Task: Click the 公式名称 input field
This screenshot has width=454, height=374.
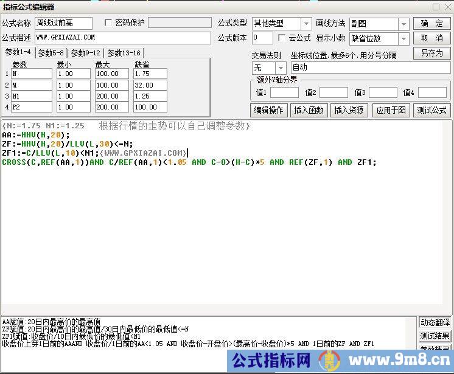Action: pyautogui.click(x=63, y=23)
